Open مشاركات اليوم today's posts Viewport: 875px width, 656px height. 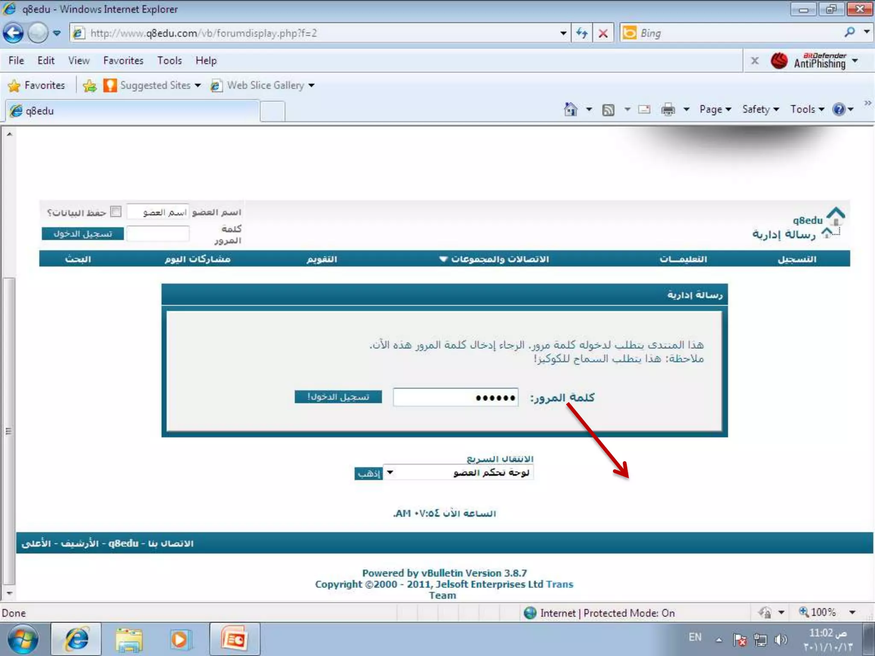tap(197, 259)
